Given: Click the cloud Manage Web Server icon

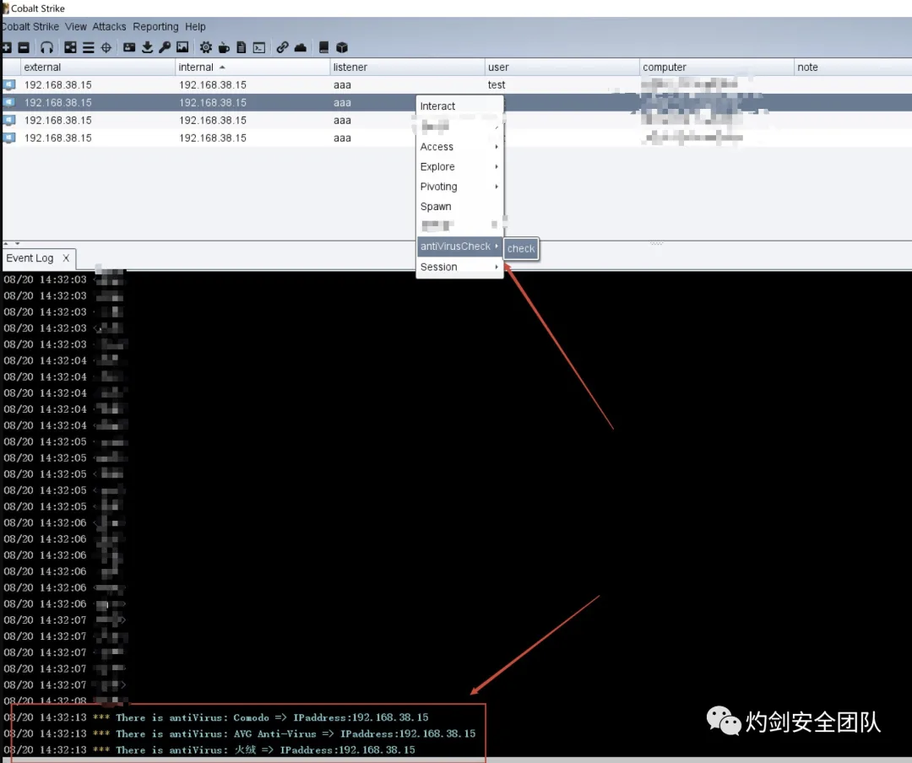Looking at the screenshot, I should (301, 47).
